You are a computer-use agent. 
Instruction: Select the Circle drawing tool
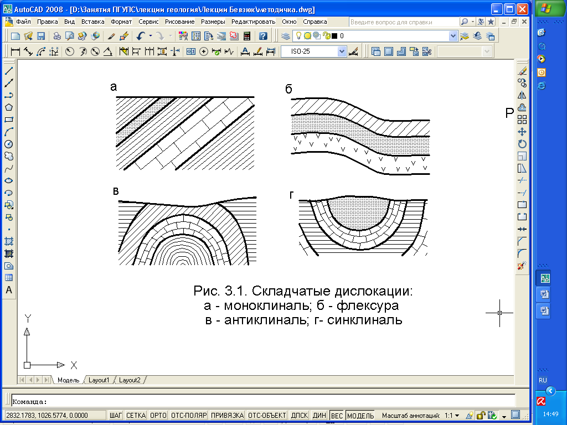pyautogui.click(x=9, y=144)
